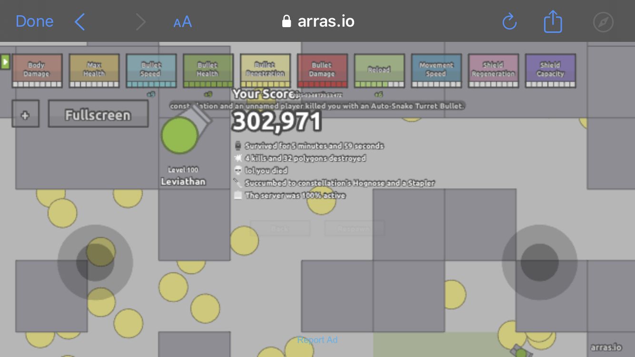Tap the right aiming joystick
Viewport: 635px width, 357px height.
coord(540,262)
